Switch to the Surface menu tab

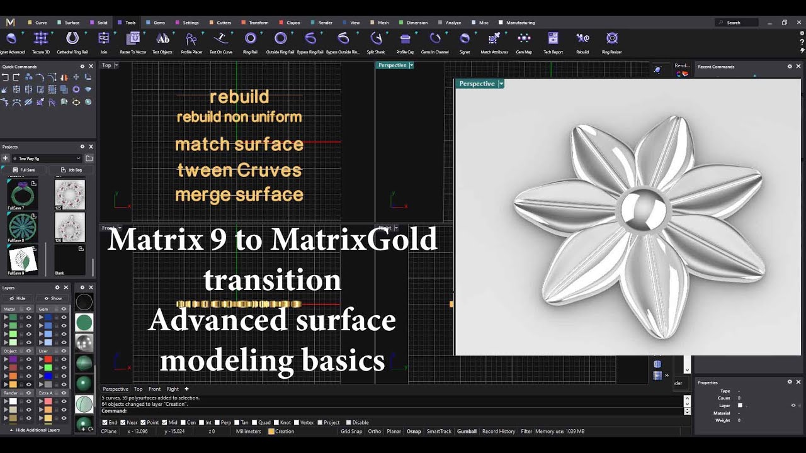point(68,23)
